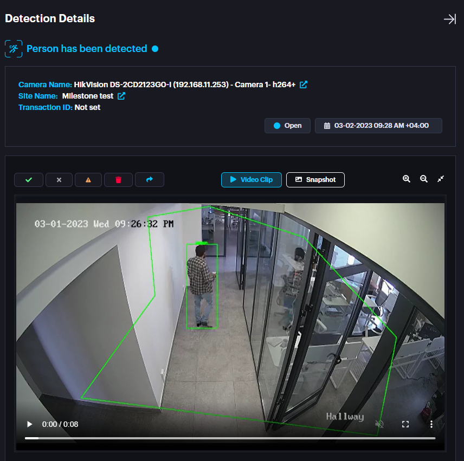Delete detection using red trash icon

[x=118, y=180]
